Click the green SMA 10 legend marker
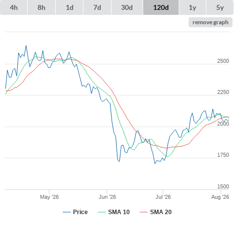Image resolution: width=234 pixels, height=225 pixels. [x=102, y=212]
